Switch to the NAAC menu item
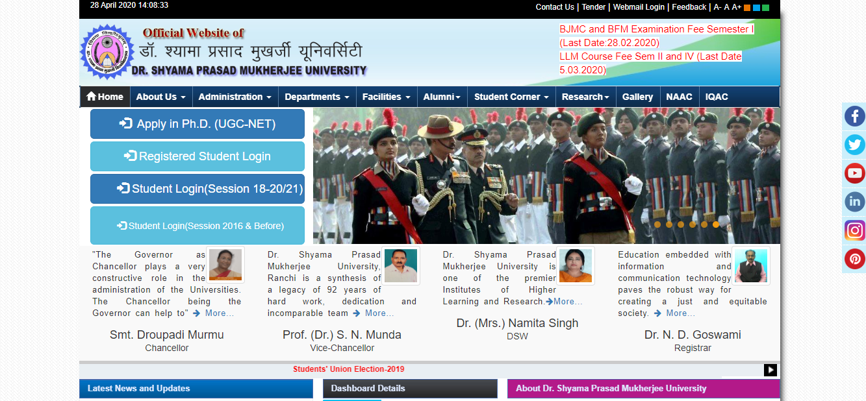The width and height of the screenshot is (866, 401). click(x=680, y=96)
